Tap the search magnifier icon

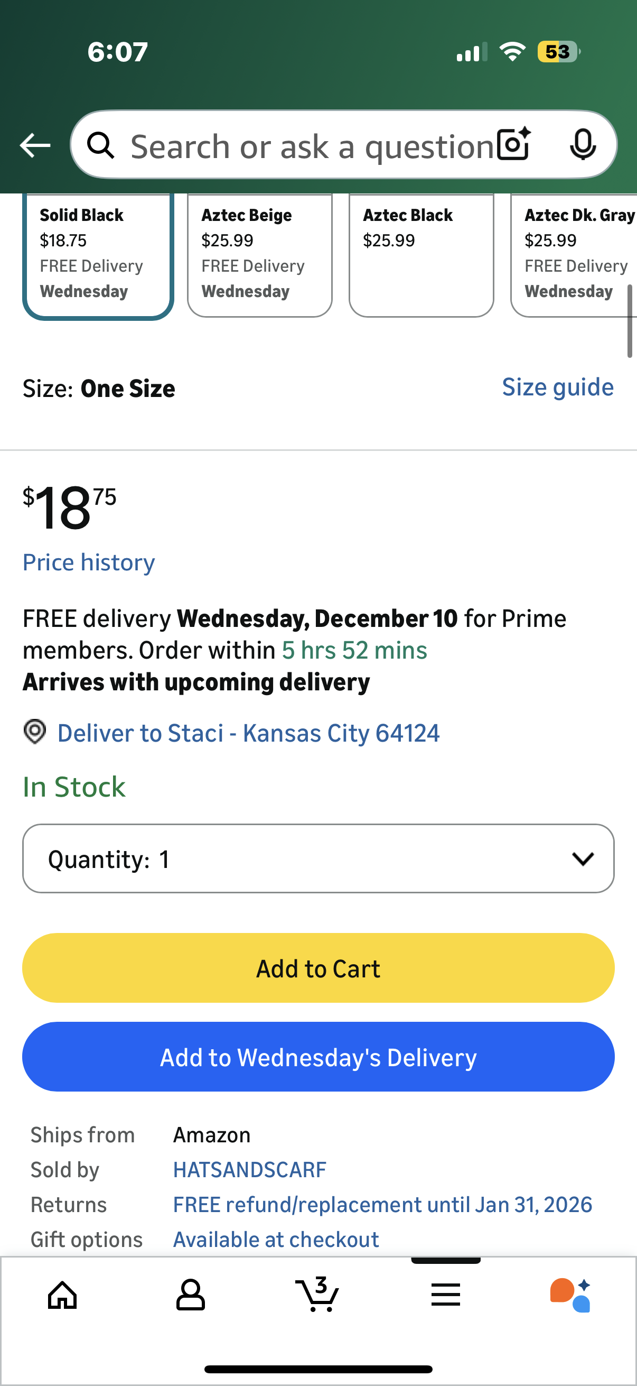tap(100, 145)
